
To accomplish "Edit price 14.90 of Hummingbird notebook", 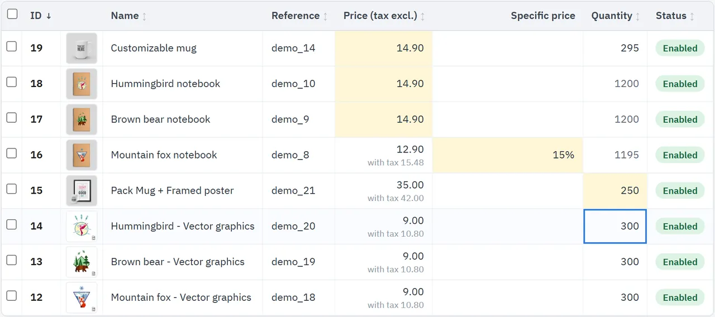I will (384, 84).
